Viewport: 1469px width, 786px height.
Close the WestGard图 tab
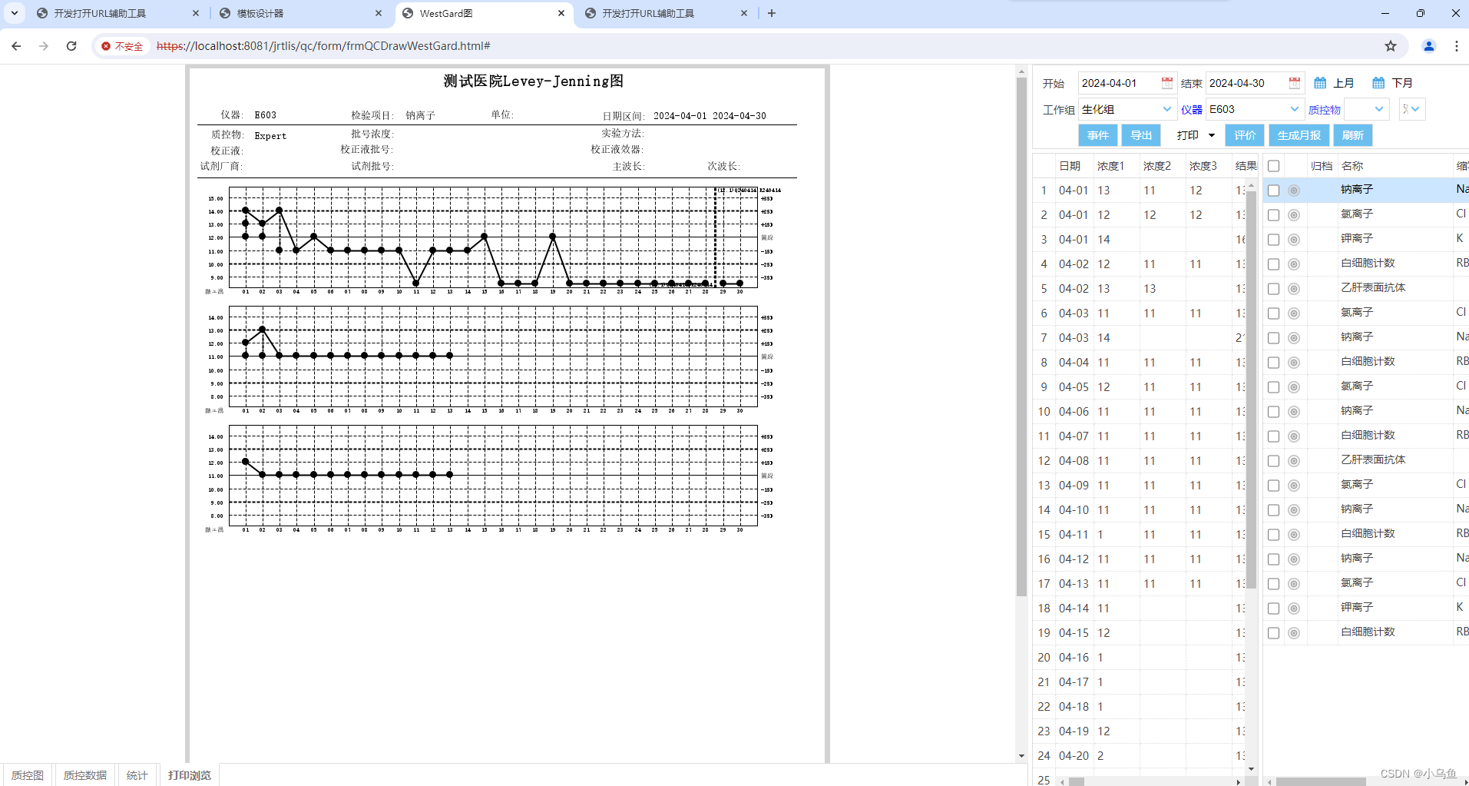point(561,13)
